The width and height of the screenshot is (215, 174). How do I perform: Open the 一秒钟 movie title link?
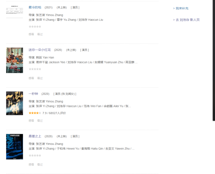[33, 94]
